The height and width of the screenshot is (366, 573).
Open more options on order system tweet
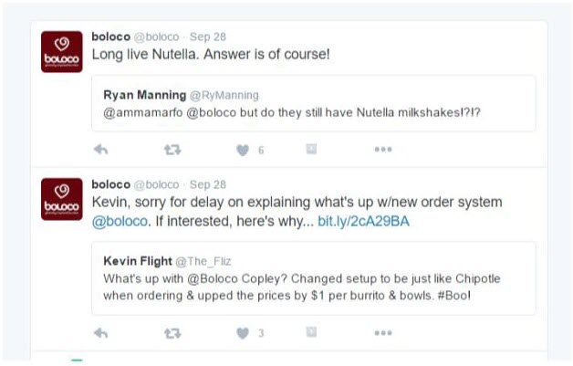(x=383, y=333)
